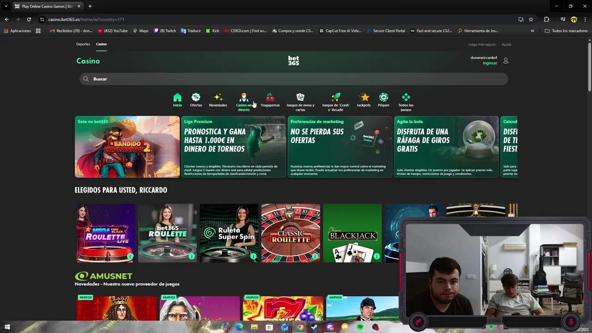The width and height of the screenshot is (592, 333).
Task: Open the El Bandido Explosivo 2 banner
Action: tap(127, 147)
